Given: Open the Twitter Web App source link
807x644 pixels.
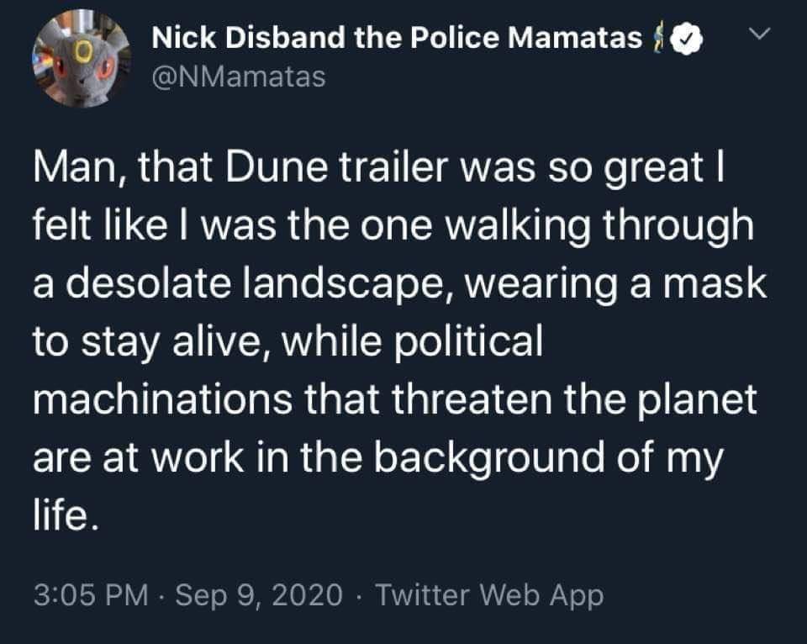Looking at the screenshot, I should 489,596.
